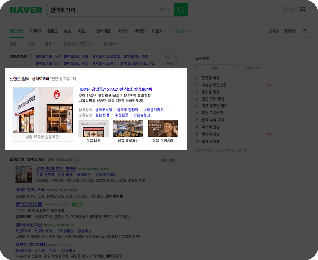The width and height of the screenshot is (318, 260).
Task: Click the 추천점포 link
Action: pos(122,115)
